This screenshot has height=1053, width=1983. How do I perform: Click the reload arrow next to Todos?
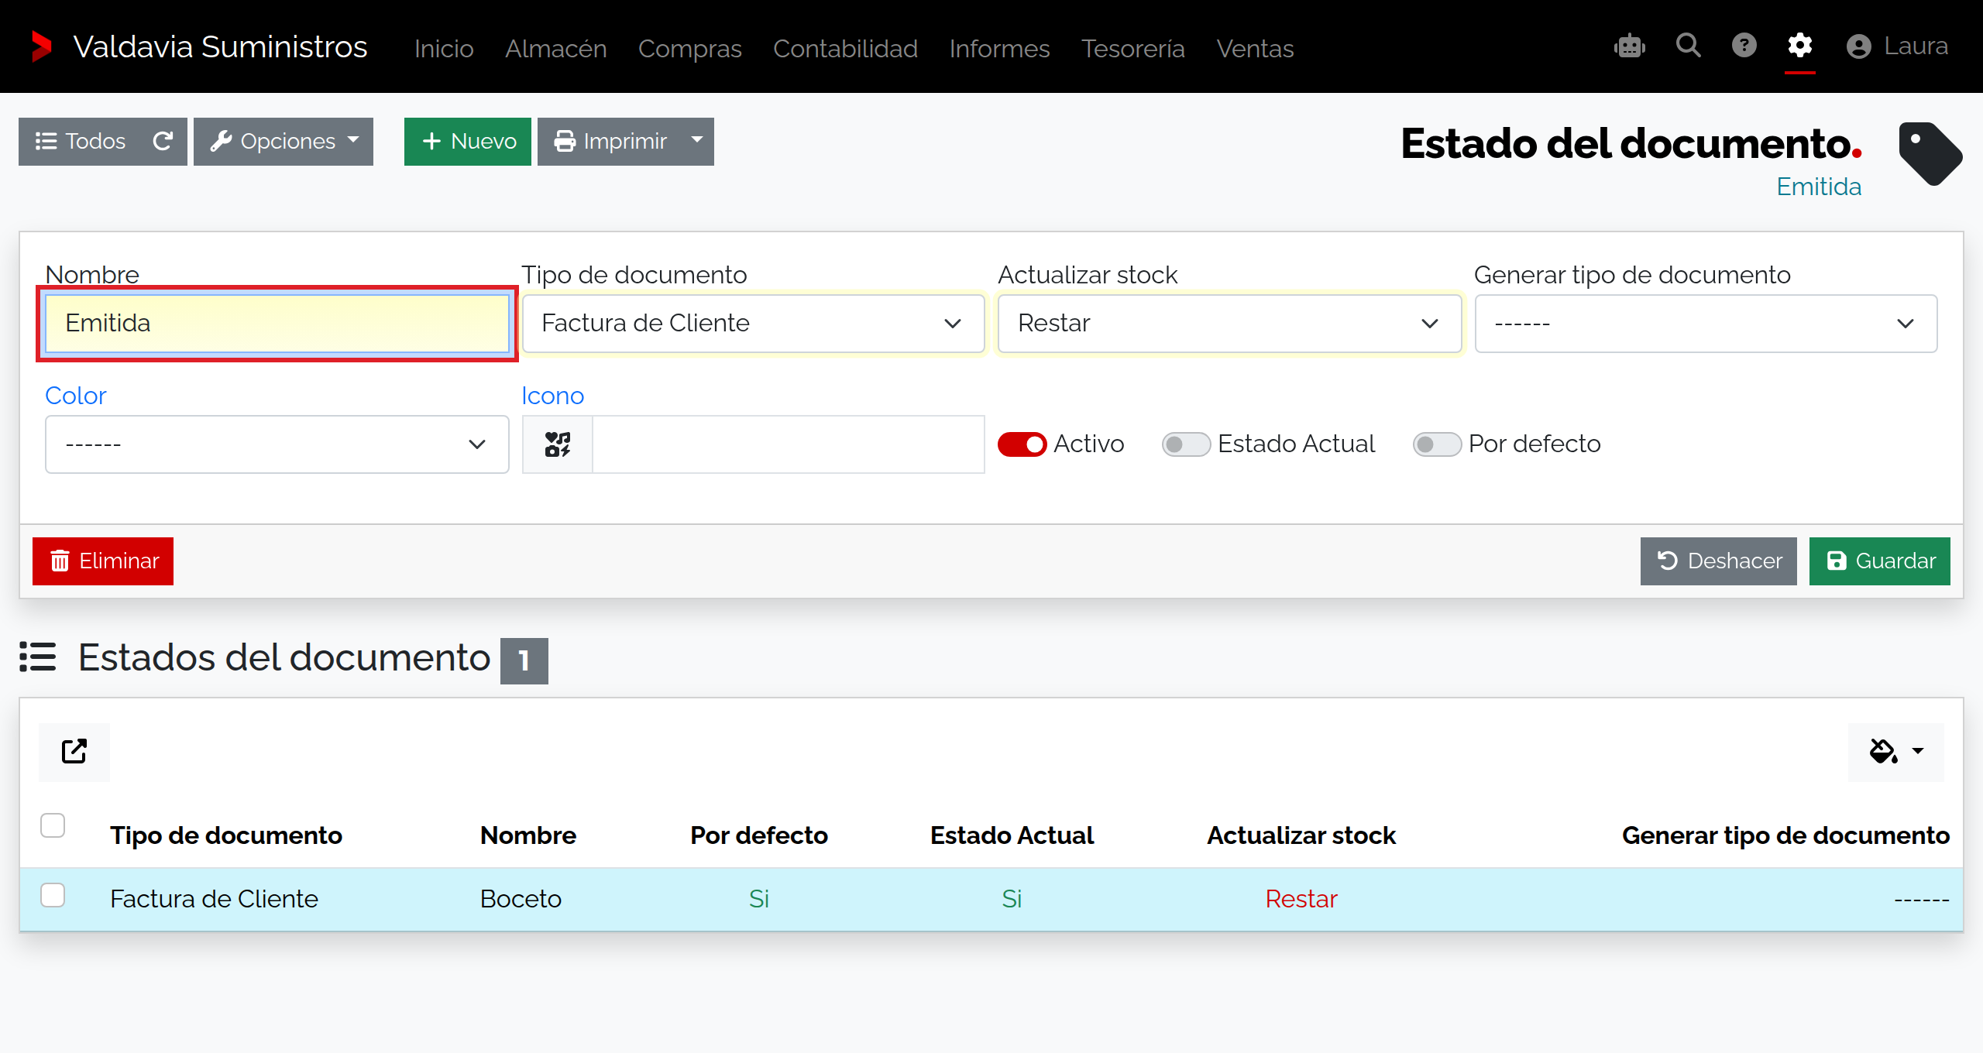(163, 141)
